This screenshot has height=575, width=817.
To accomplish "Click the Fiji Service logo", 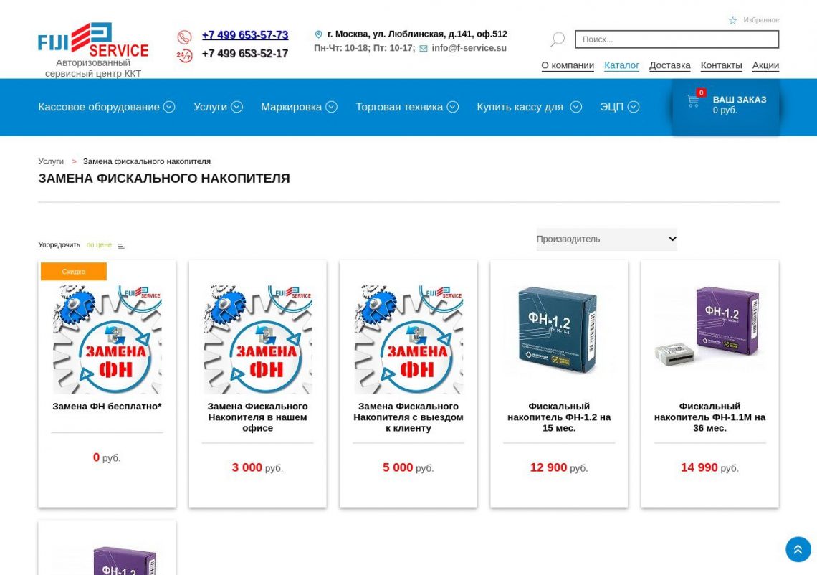I will click(x=92, y=39).
